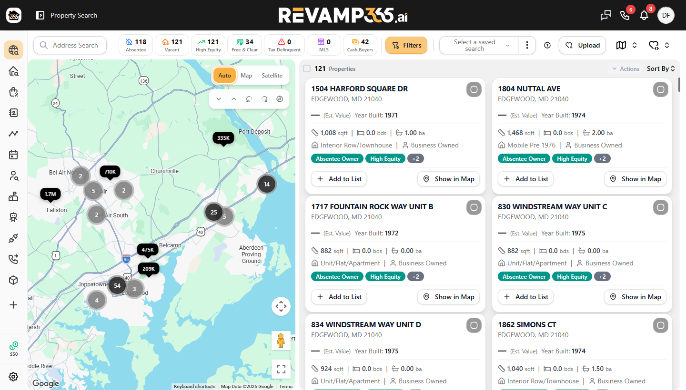Image resolution: width=686 pixels, height=390 pixels.
Task: Toggle the High Equity 121 quick filter
Action: tap(208, 45)
